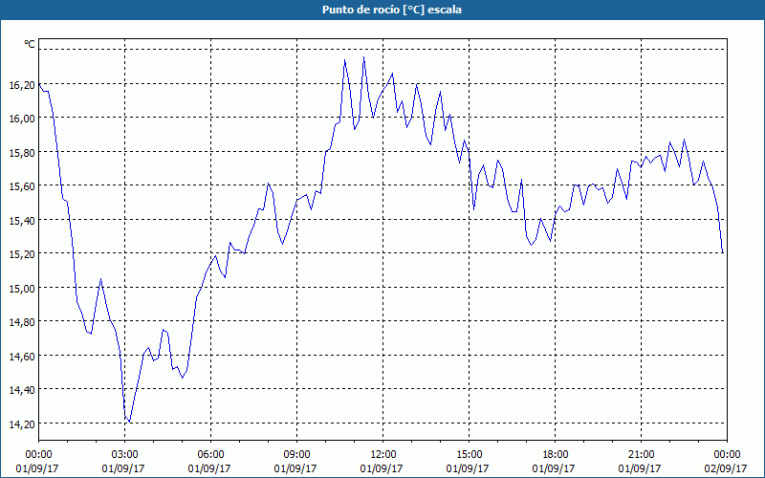Image resolution: width=765 pixels, height=478 pixels.
Task: Click the °C unit label on the y-axis
Action: 30,44
